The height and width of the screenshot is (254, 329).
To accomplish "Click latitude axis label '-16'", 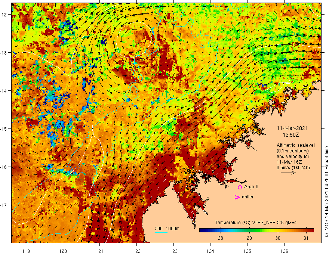I will (x=4, y=167).
